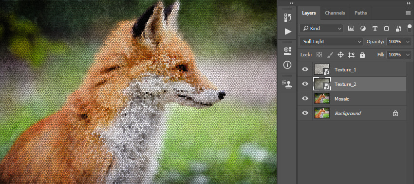
Task: Open the Opacity slider dropdown arrow
Action: [x=408, y=42]
